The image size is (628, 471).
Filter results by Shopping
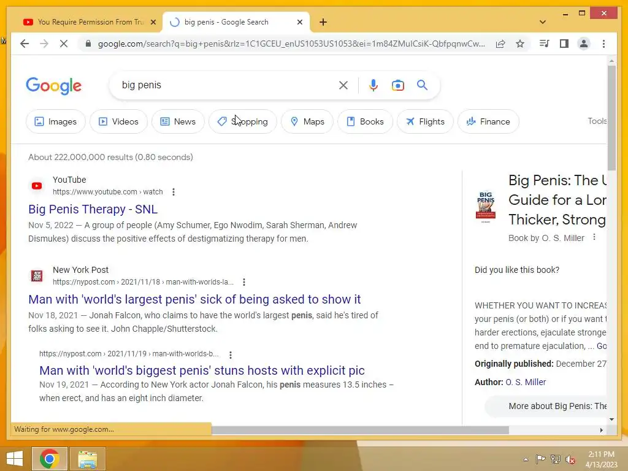pyautogui.click(x=243, y=121)
